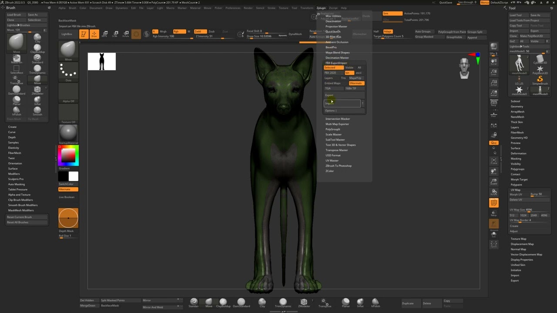Select the DamStandard brush in Brush palette

(17, 90)
